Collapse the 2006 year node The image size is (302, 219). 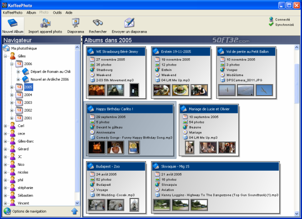tap(12, 64)
